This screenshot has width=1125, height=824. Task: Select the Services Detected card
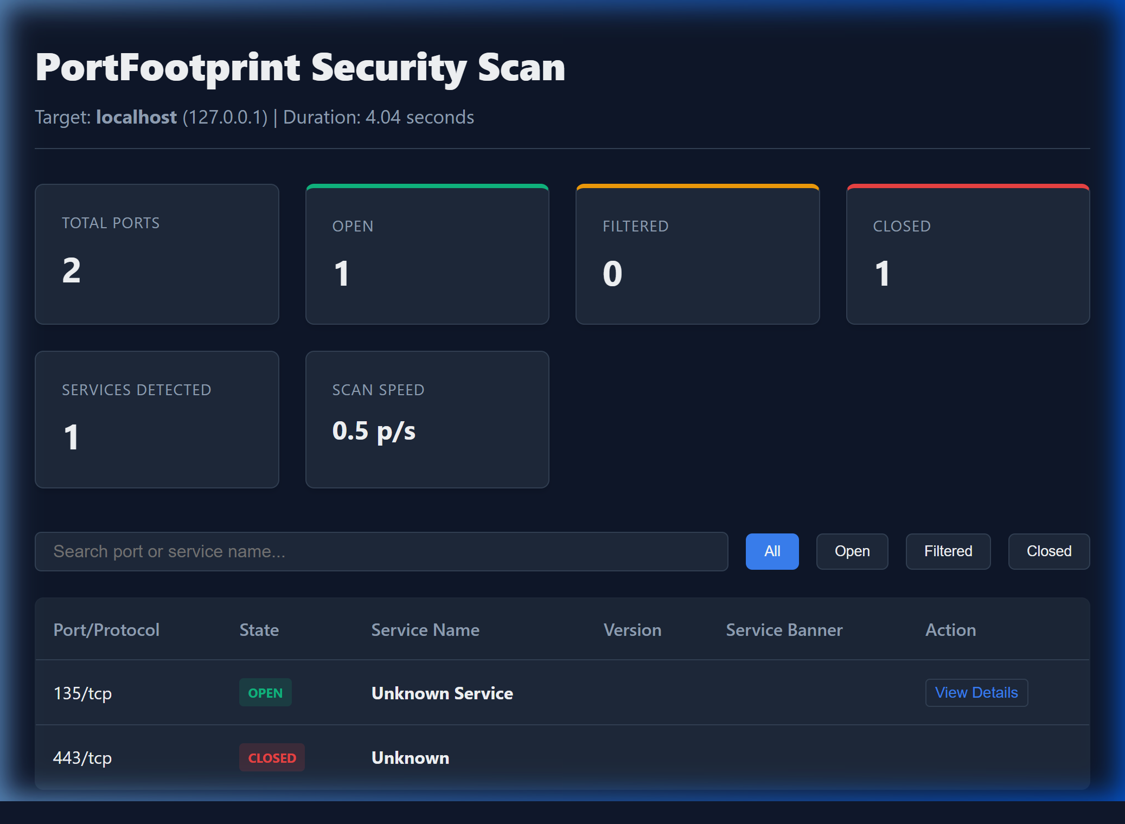click(157, 420)
